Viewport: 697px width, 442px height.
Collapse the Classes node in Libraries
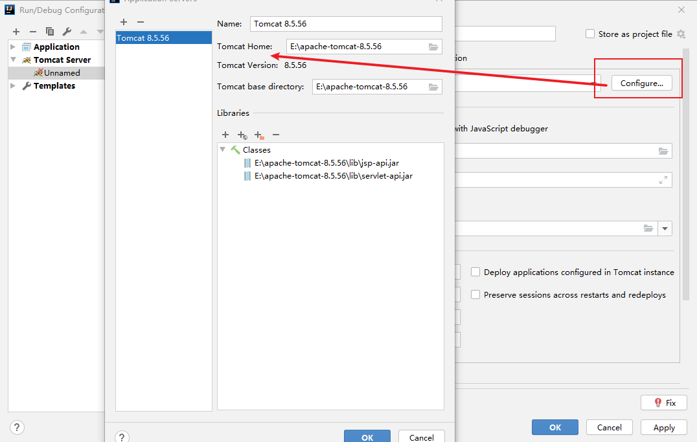223,149
